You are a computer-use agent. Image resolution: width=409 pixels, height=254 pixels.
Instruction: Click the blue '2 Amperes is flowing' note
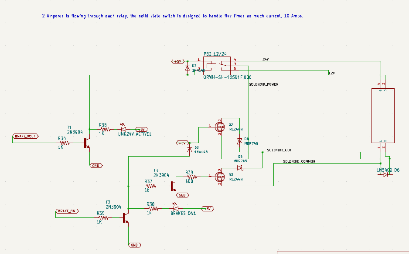[x=173, y=16]
